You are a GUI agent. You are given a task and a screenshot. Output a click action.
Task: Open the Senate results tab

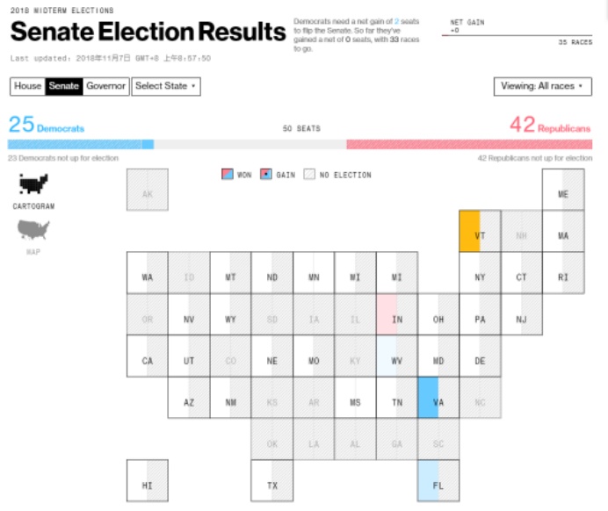[63, 86]
